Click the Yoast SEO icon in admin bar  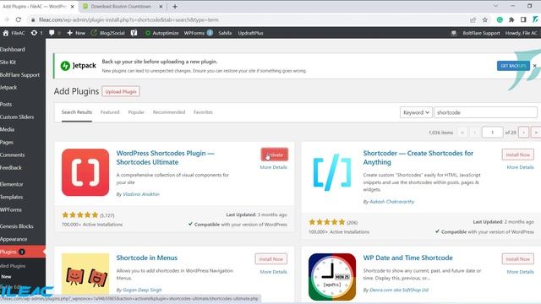[134, 33]
